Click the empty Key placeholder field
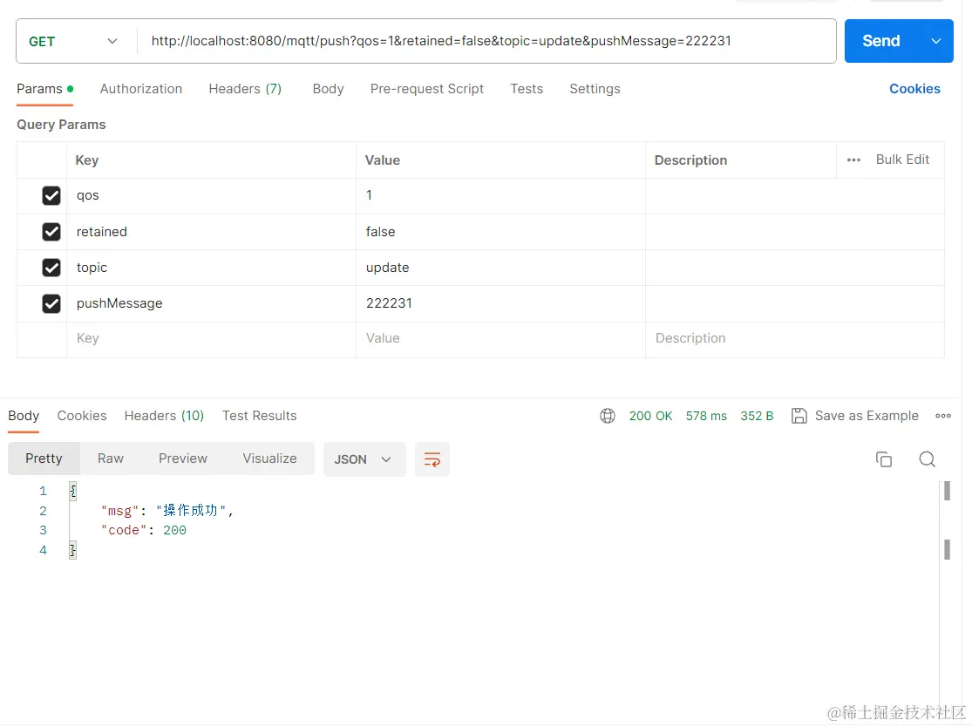This screenshot has height=727, width=972. point(211,339)
